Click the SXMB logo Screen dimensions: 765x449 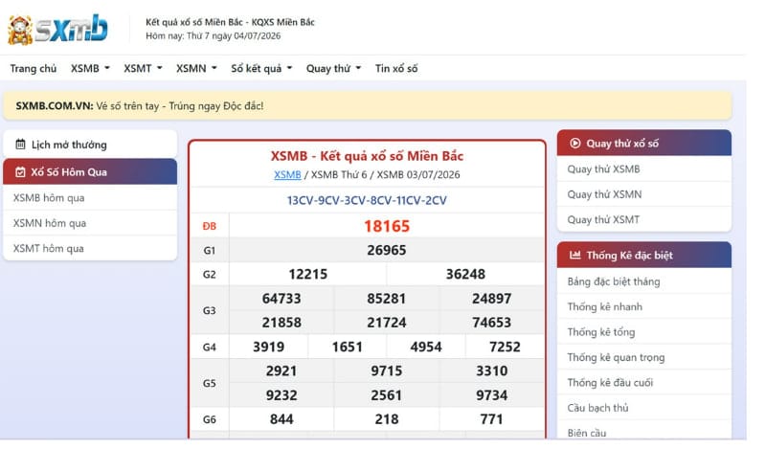click(57, 30)
